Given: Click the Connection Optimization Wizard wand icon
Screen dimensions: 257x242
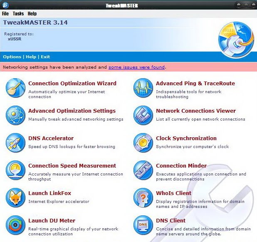Looking at the screenshot, I should coord(15,88).
